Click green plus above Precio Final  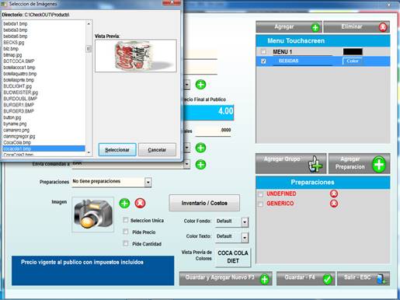[200, 85]
